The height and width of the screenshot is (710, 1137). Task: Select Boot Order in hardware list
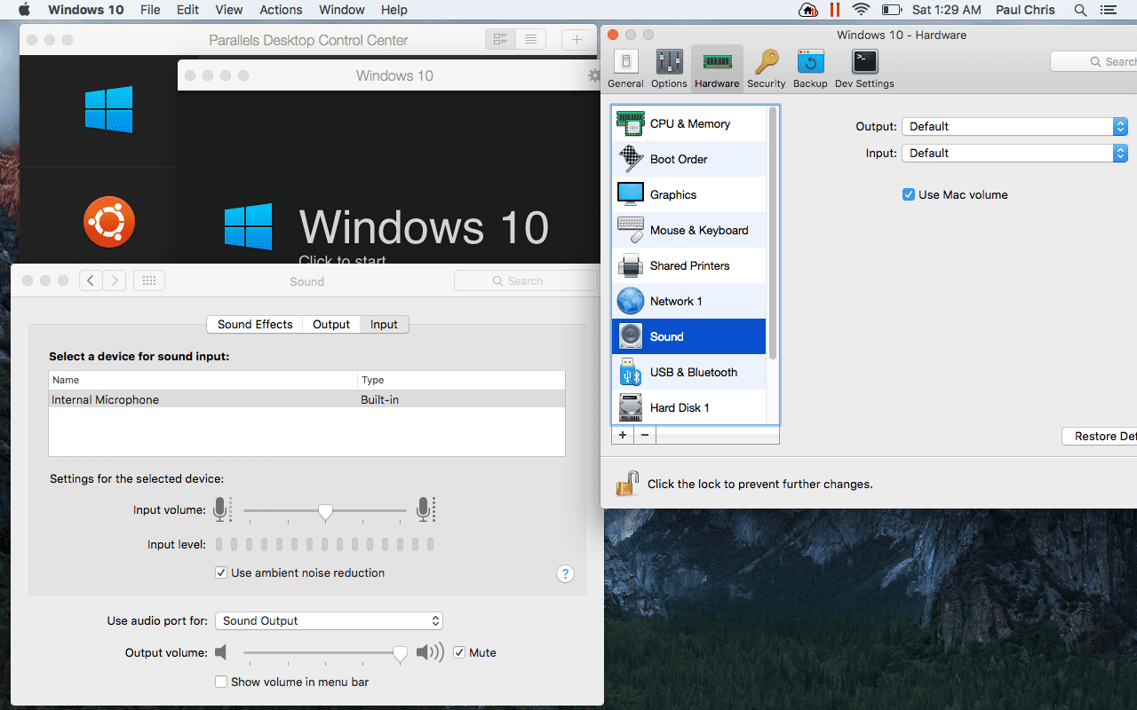(x=689, y=159)
